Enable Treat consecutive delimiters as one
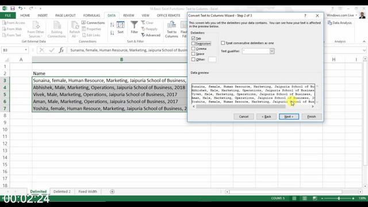Screen dimensions: 368x207 point(223,43)
